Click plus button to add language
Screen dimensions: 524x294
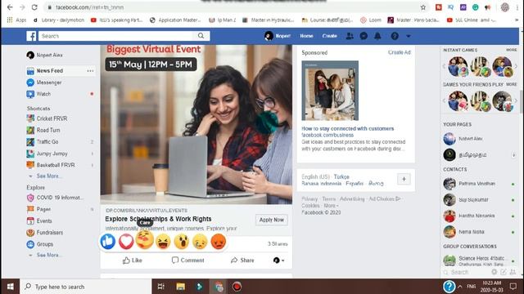[404, 179]
